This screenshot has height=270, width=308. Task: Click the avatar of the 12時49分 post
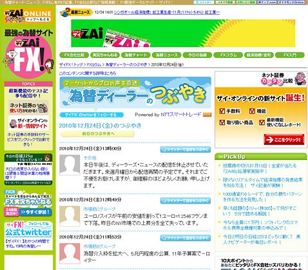coord(70,216)
